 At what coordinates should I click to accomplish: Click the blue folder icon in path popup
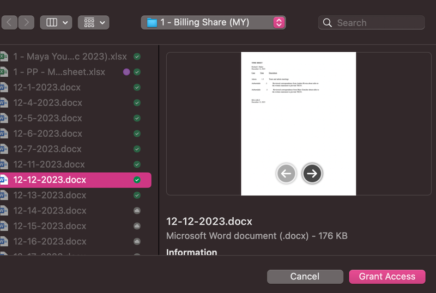pyautogui.click(x=152, y=22)
